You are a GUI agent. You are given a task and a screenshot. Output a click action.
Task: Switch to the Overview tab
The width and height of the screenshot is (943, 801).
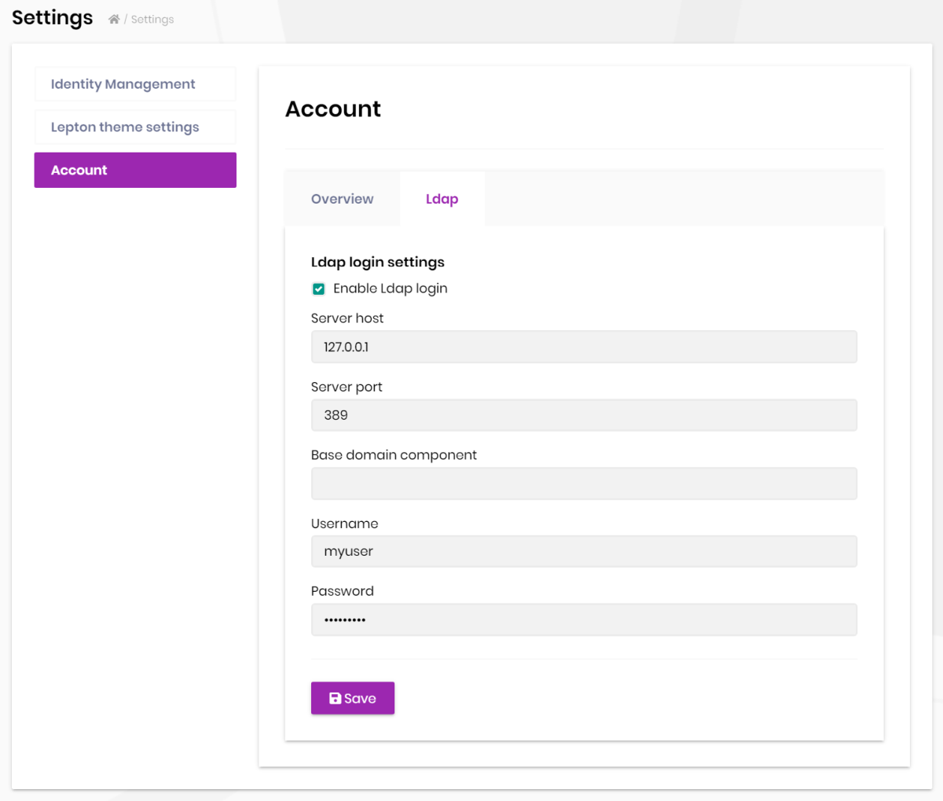(x=341, y=198)
